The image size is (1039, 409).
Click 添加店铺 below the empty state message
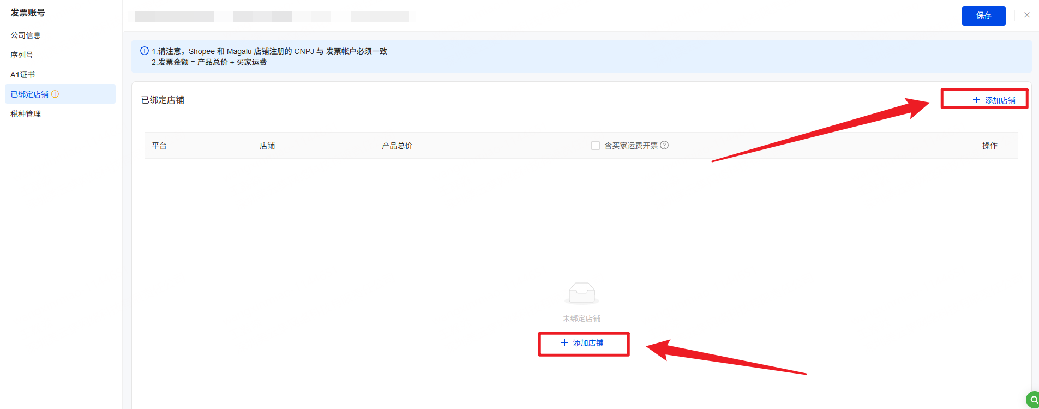(582, 343)
